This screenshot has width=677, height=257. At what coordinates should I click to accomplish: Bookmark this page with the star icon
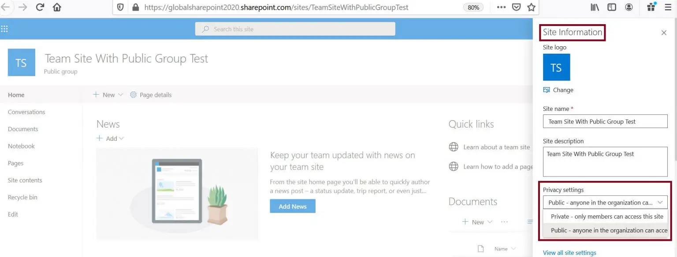(x=531, y=7)
